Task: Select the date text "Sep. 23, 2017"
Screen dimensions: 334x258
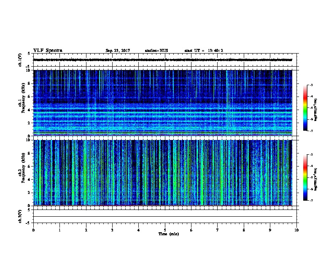Action: click(118, 51)
